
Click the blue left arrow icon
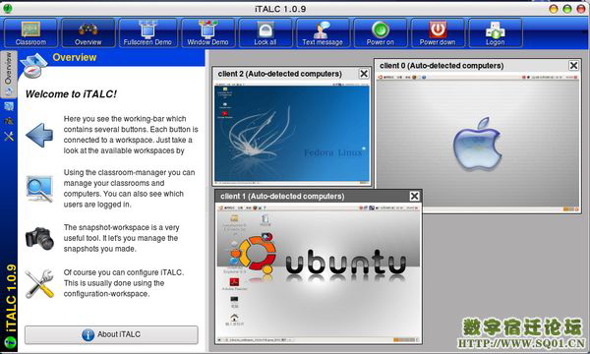tap(39, 135)
